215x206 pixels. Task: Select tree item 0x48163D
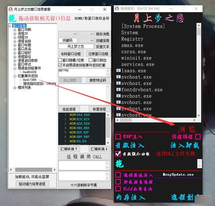(30, 72)
